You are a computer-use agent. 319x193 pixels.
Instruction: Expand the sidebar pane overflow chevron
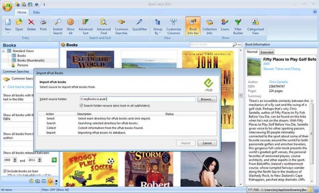tap(56, 181)
